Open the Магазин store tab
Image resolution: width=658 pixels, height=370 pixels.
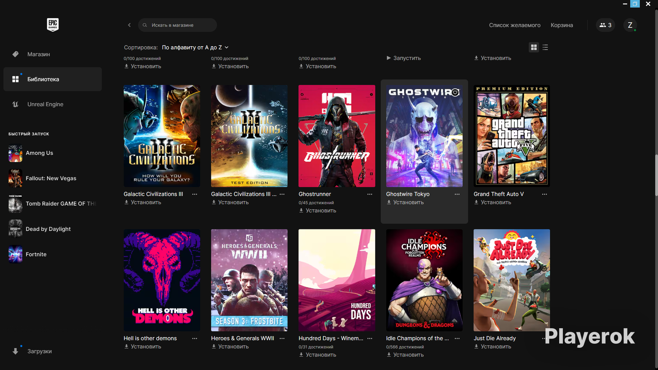point(53,54)
